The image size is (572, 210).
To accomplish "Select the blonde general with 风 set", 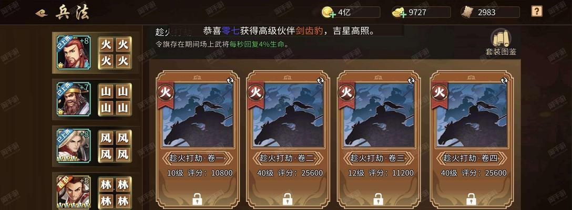I will [74, 145].
